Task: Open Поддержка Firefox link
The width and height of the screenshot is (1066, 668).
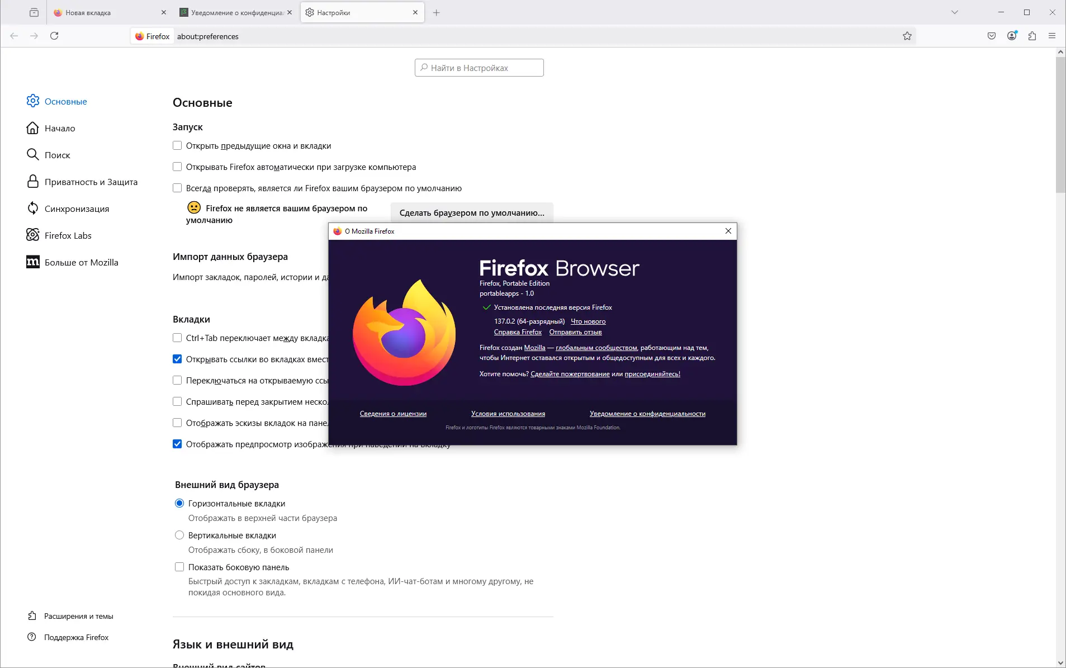Action: (x=68, y=637)
